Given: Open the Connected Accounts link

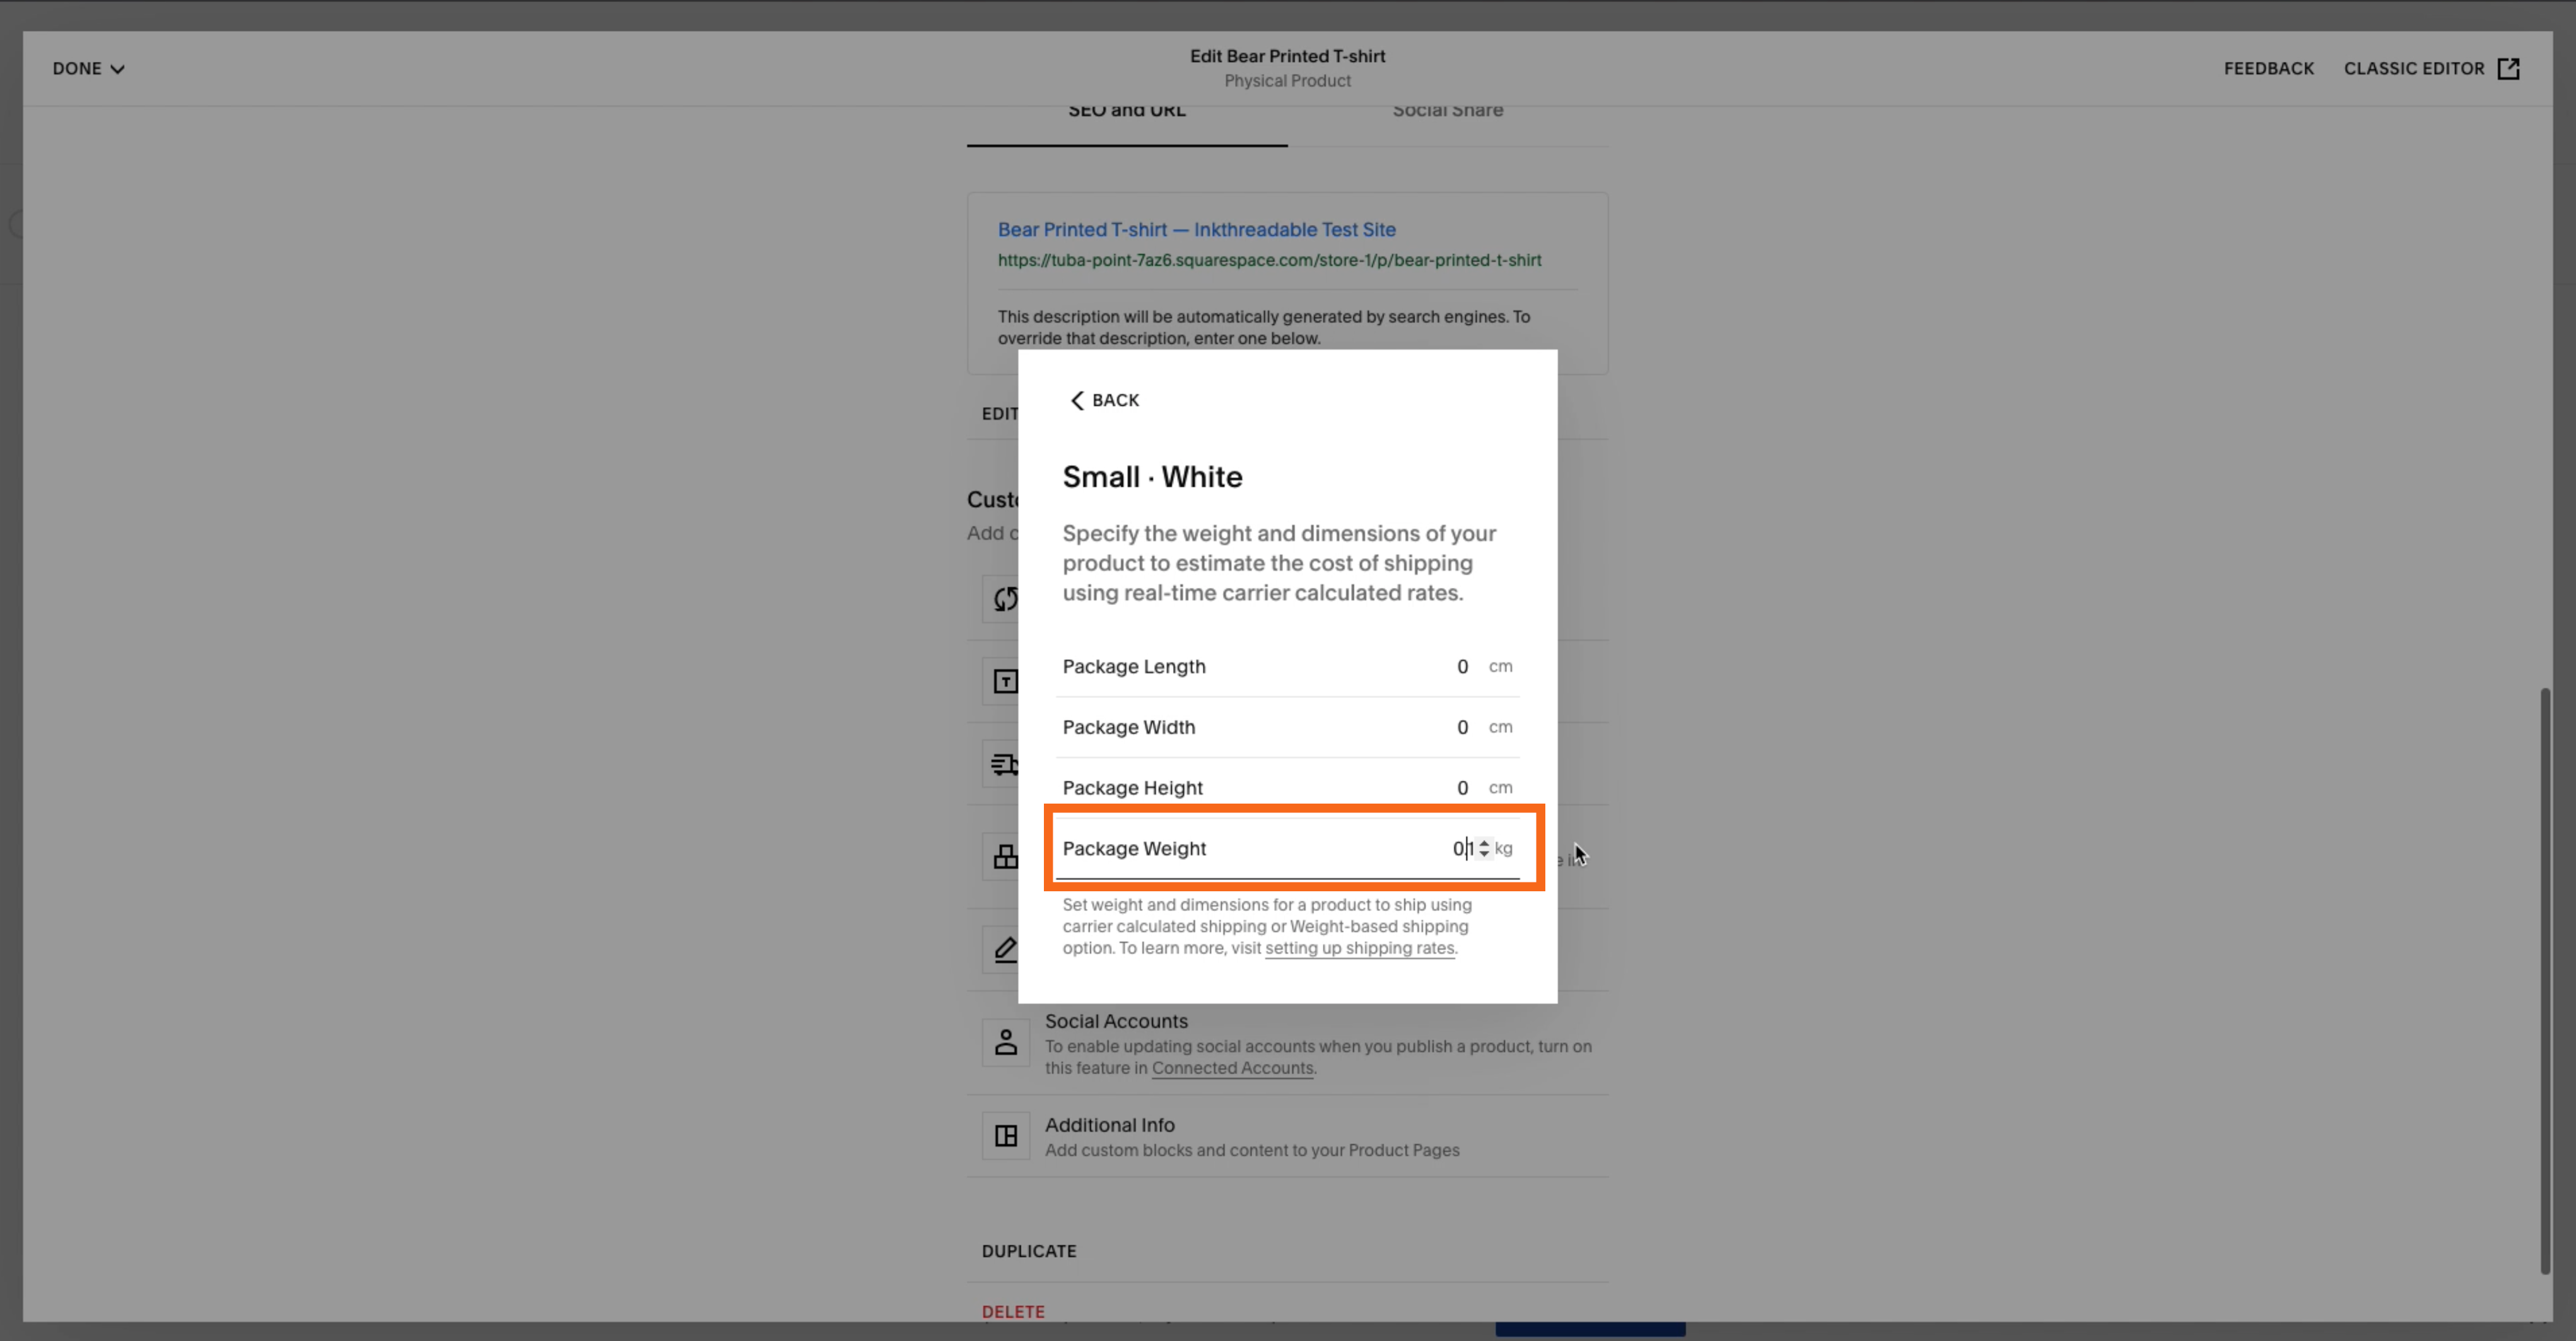Looking at the screenshot, I should (1232, 1068).
